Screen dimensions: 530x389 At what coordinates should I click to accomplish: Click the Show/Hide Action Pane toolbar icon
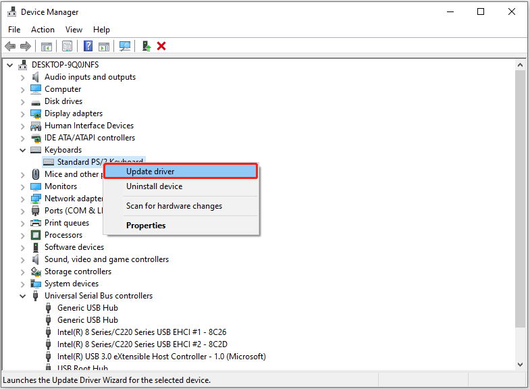coord(104,47)
